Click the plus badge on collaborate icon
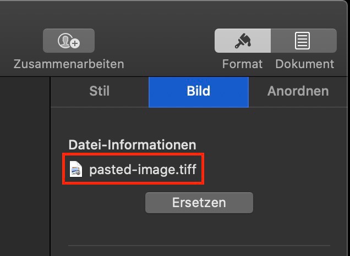This screenshot has width=350, height=256. pyautogui.click(x=75, y=43)
